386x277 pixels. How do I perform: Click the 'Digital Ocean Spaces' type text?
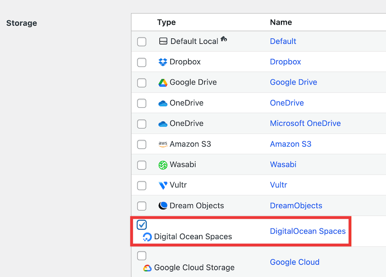coord(193,237)
